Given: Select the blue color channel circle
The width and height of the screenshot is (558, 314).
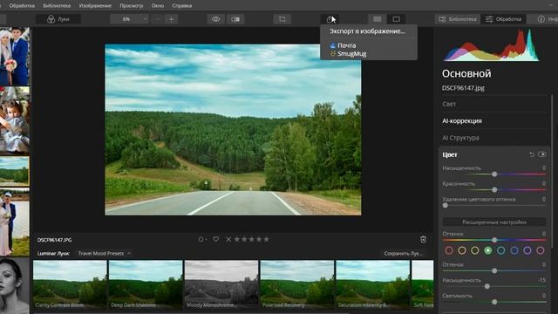Looking at the screenshot, I should (x=514, y=250).
